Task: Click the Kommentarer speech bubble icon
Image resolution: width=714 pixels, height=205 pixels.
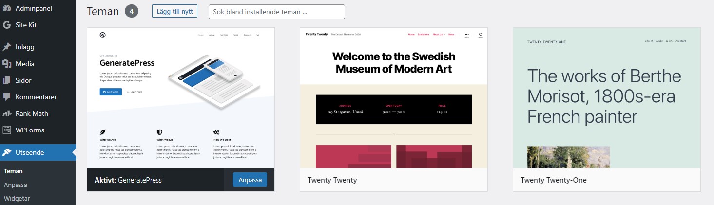Action: click(x=7, y=97)
